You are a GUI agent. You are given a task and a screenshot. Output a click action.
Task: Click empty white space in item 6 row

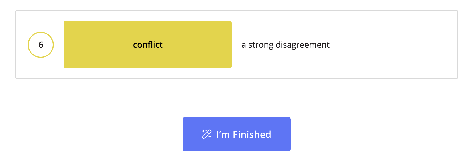394,45
